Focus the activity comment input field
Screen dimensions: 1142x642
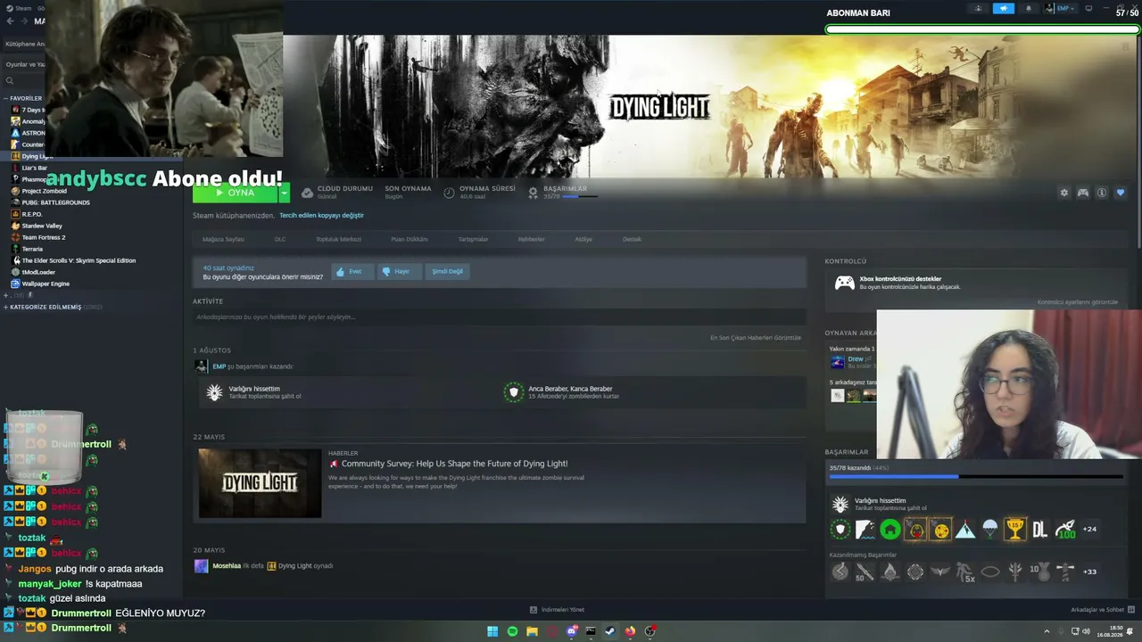pos(500,317)
